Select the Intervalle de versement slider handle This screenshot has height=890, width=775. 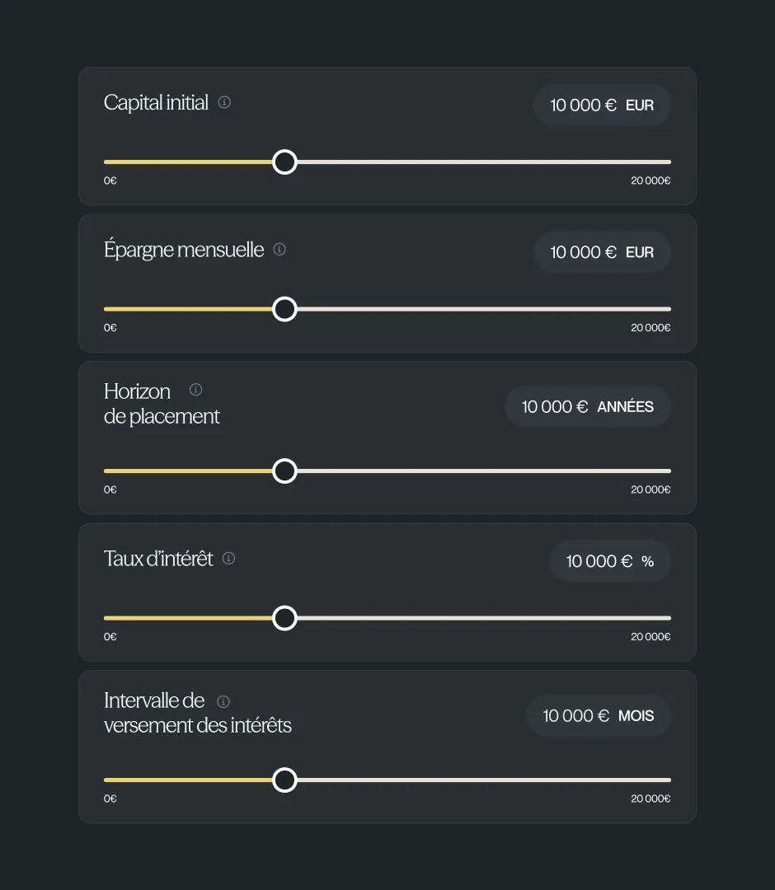284,780
